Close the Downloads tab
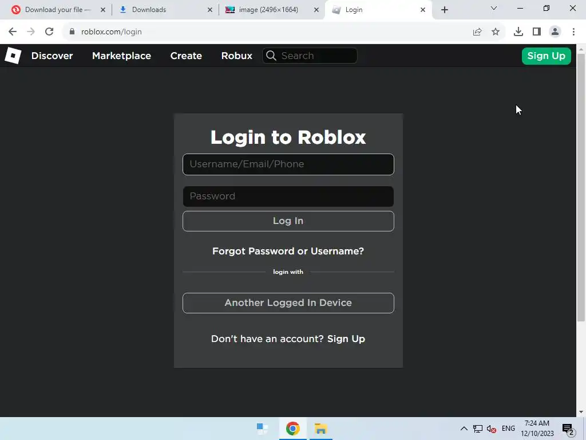Screen dimensions: 586x440 209,10
